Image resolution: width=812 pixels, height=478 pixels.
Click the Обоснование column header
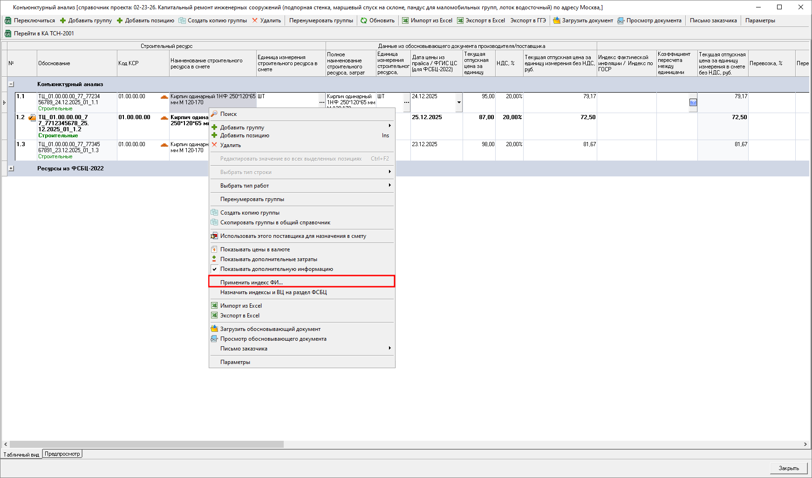[x=77, y=63]
